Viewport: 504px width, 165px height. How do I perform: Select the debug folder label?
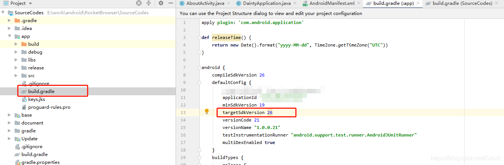pyautogui.click(x=35, y=52)
